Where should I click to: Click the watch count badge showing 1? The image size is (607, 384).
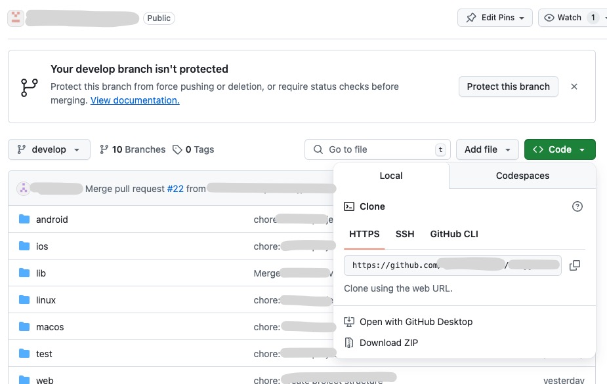(x=593, y=18)
